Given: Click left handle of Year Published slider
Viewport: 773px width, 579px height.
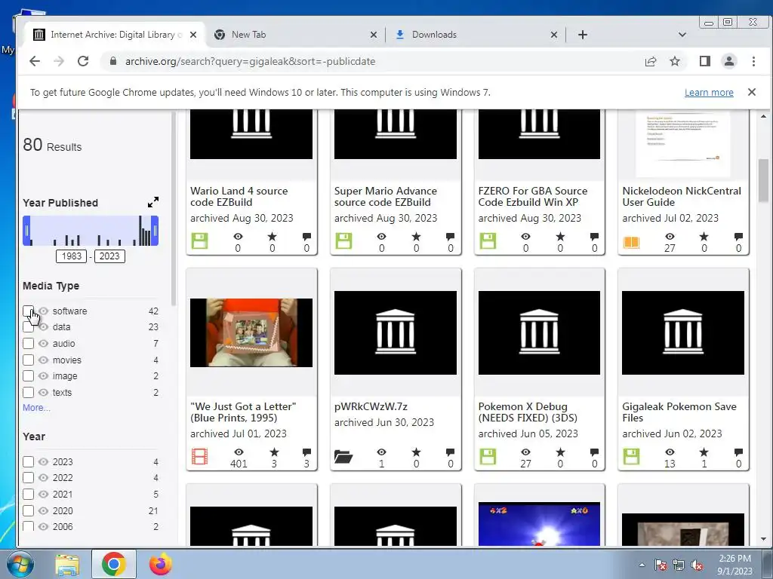Looking at the screenshot, I should click(26, 231).
